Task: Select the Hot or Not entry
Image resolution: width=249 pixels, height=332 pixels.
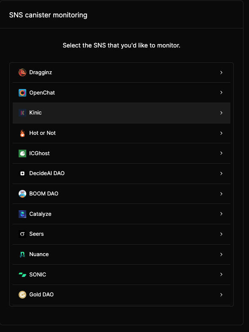Action: pyautogui.click(x=122, y=133)
